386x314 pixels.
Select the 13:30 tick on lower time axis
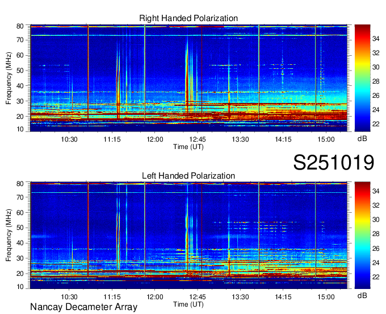(240, 296)
